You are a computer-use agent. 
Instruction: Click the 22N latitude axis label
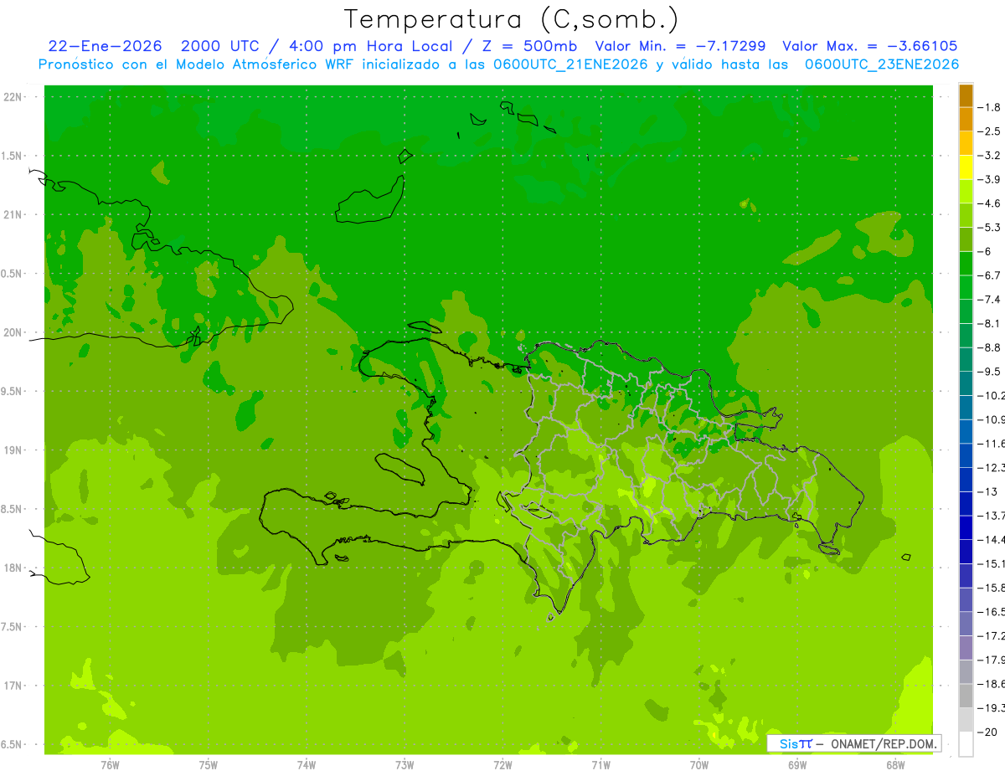pyautogui.click(x=13, y=97)
